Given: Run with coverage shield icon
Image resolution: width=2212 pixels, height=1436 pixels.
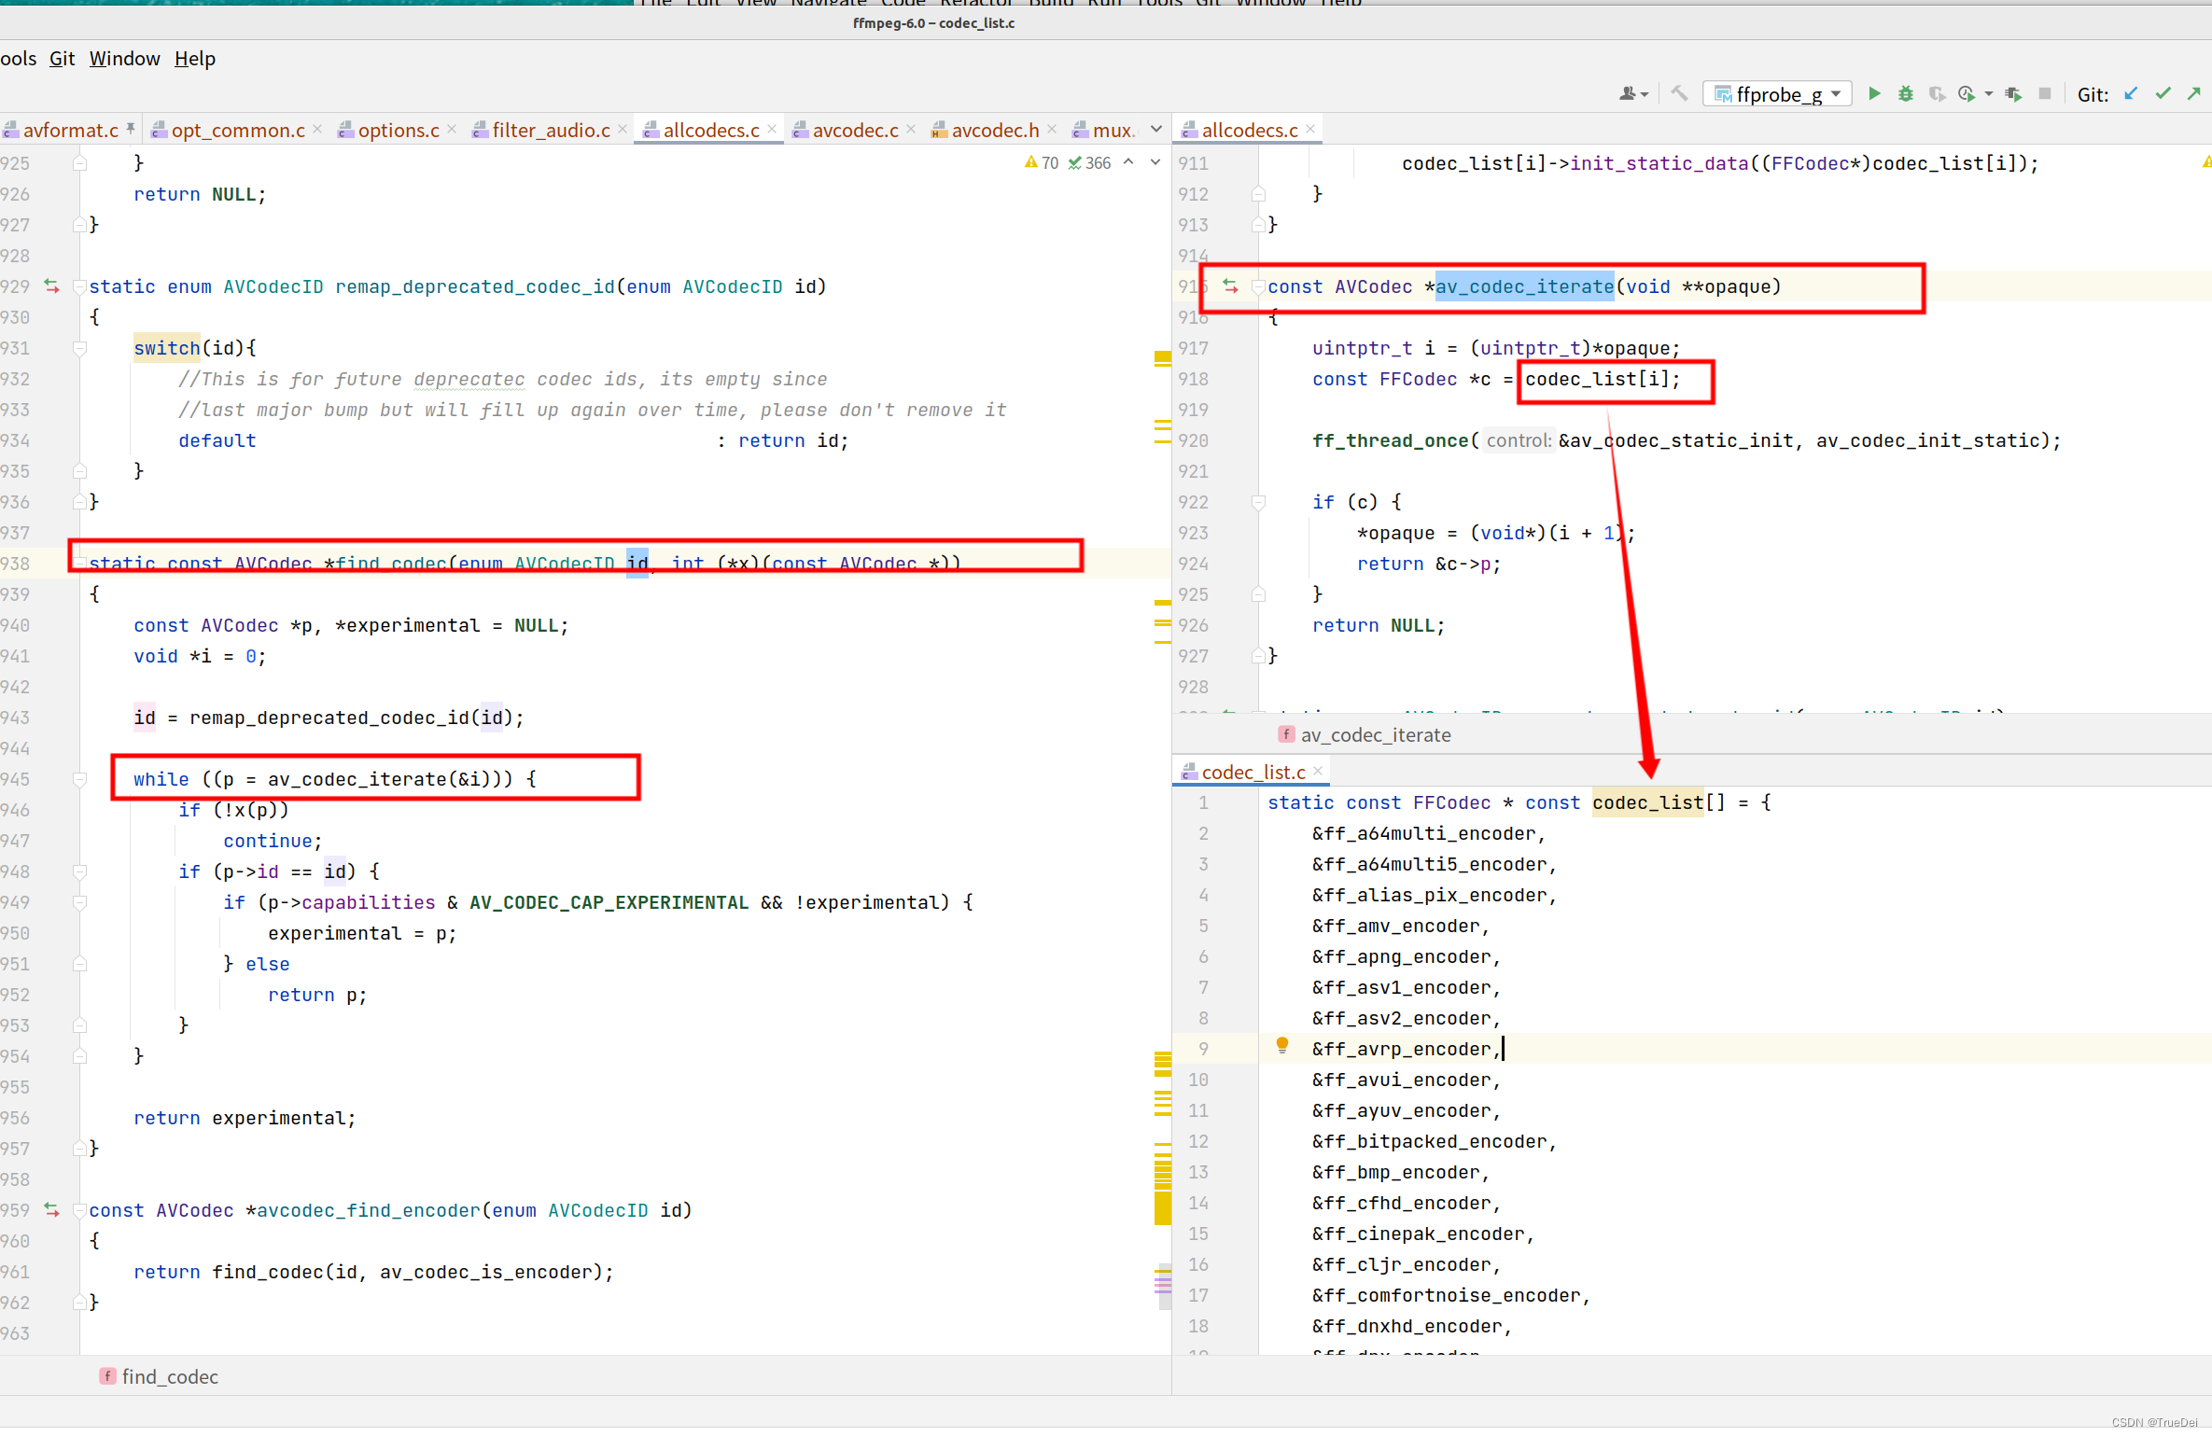Looking at the screenshot, I should click(1937, 93).
